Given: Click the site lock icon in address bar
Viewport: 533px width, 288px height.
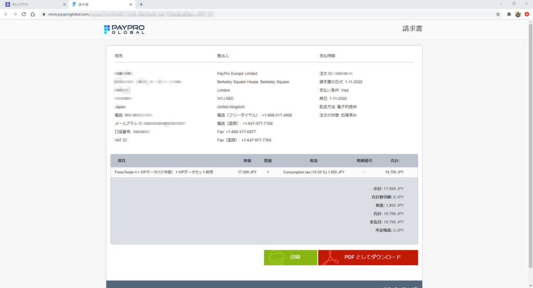Looking at the screenshot, I should [x=44, y=14].
